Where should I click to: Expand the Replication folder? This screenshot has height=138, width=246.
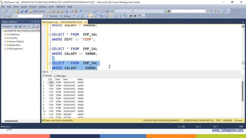[5, 45]
